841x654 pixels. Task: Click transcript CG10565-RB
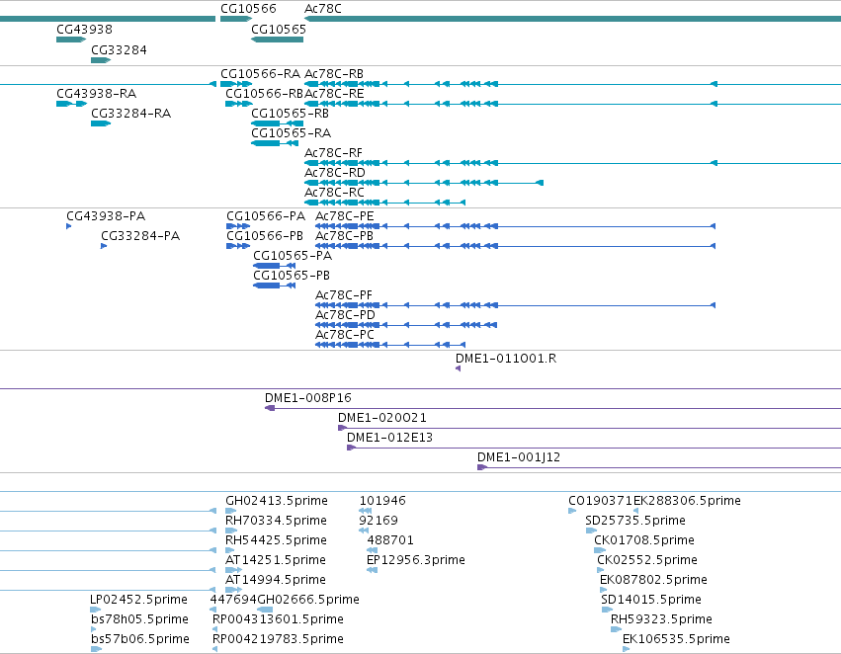pos(291,113)
